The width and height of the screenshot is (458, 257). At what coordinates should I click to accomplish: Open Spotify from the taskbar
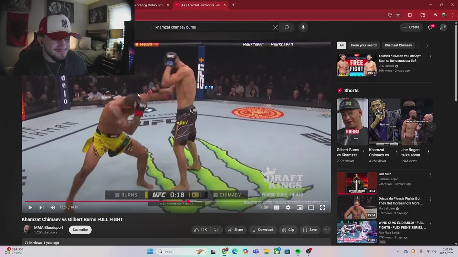(298, 251)
